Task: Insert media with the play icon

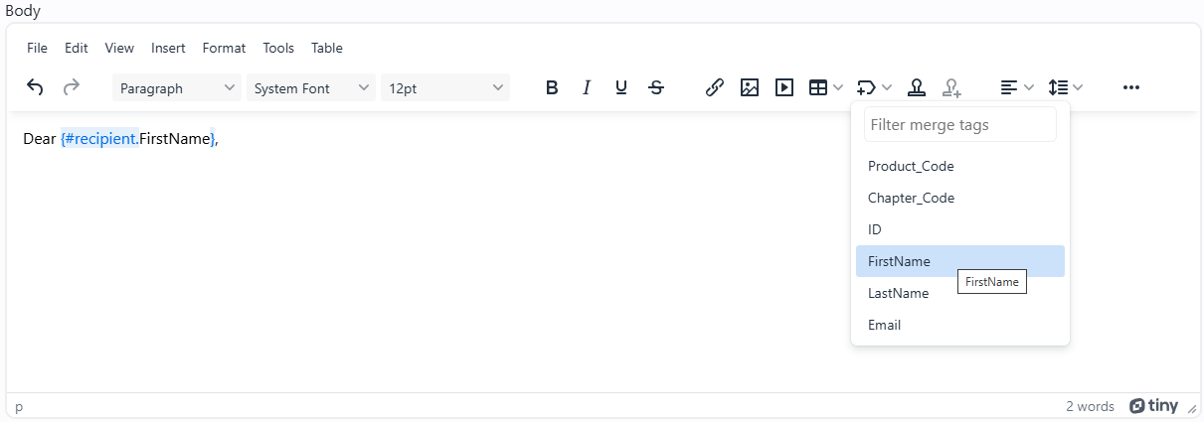Action: point(784,87)
